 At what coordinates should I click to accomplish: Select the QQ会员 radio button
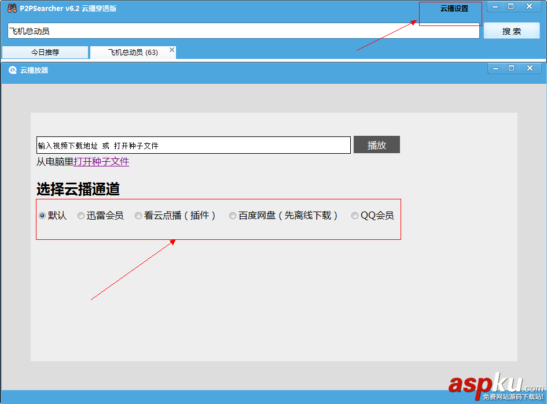click(354, 216)
